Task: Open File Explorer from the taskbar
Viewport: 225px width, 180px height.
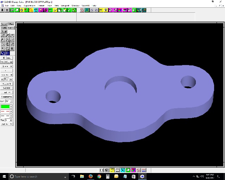Action: click(x=82, y=176)
